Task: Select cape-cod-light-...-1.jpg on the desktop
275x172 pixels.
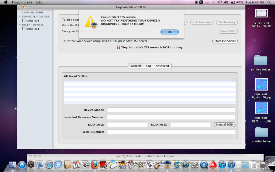Action: [x=261, y=112]
